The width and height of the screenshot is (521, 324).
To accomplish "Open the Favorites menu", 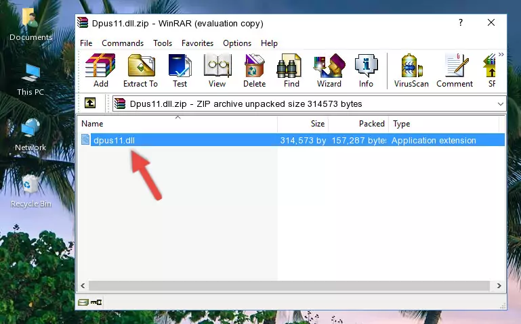I will [197, 43].
